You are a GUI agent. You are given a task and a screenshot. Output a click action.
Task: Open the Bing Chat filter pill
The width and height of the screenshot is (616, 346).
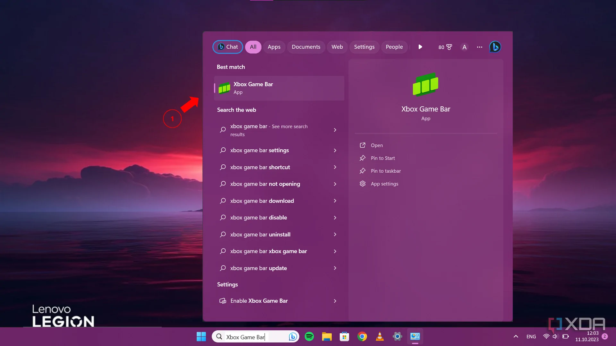pyautogui.click(x=227, y=47)
